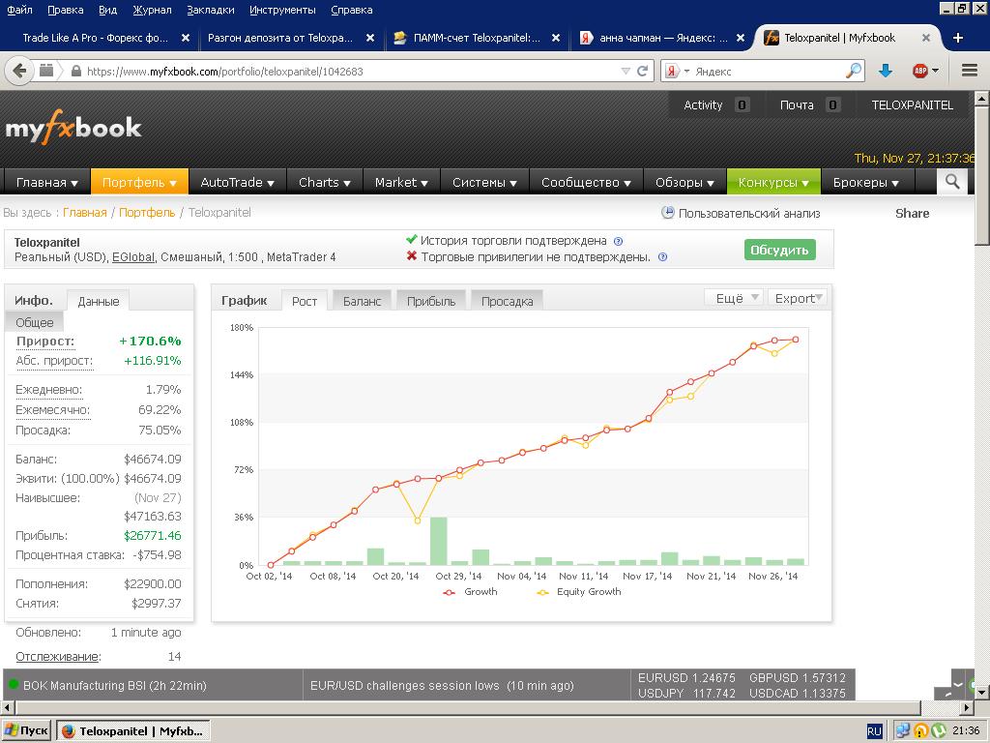The image size is (990, 743).
Task: Expand the Сообщество navigation dropdown
Action: click(x=586, y=182)
